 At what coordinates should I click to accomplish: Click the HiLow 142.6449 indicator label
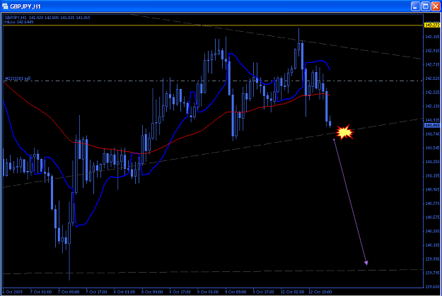(x=19, y=22)
